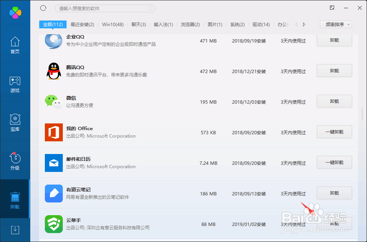Uninstall 微信 with 卸载 button

334,101
